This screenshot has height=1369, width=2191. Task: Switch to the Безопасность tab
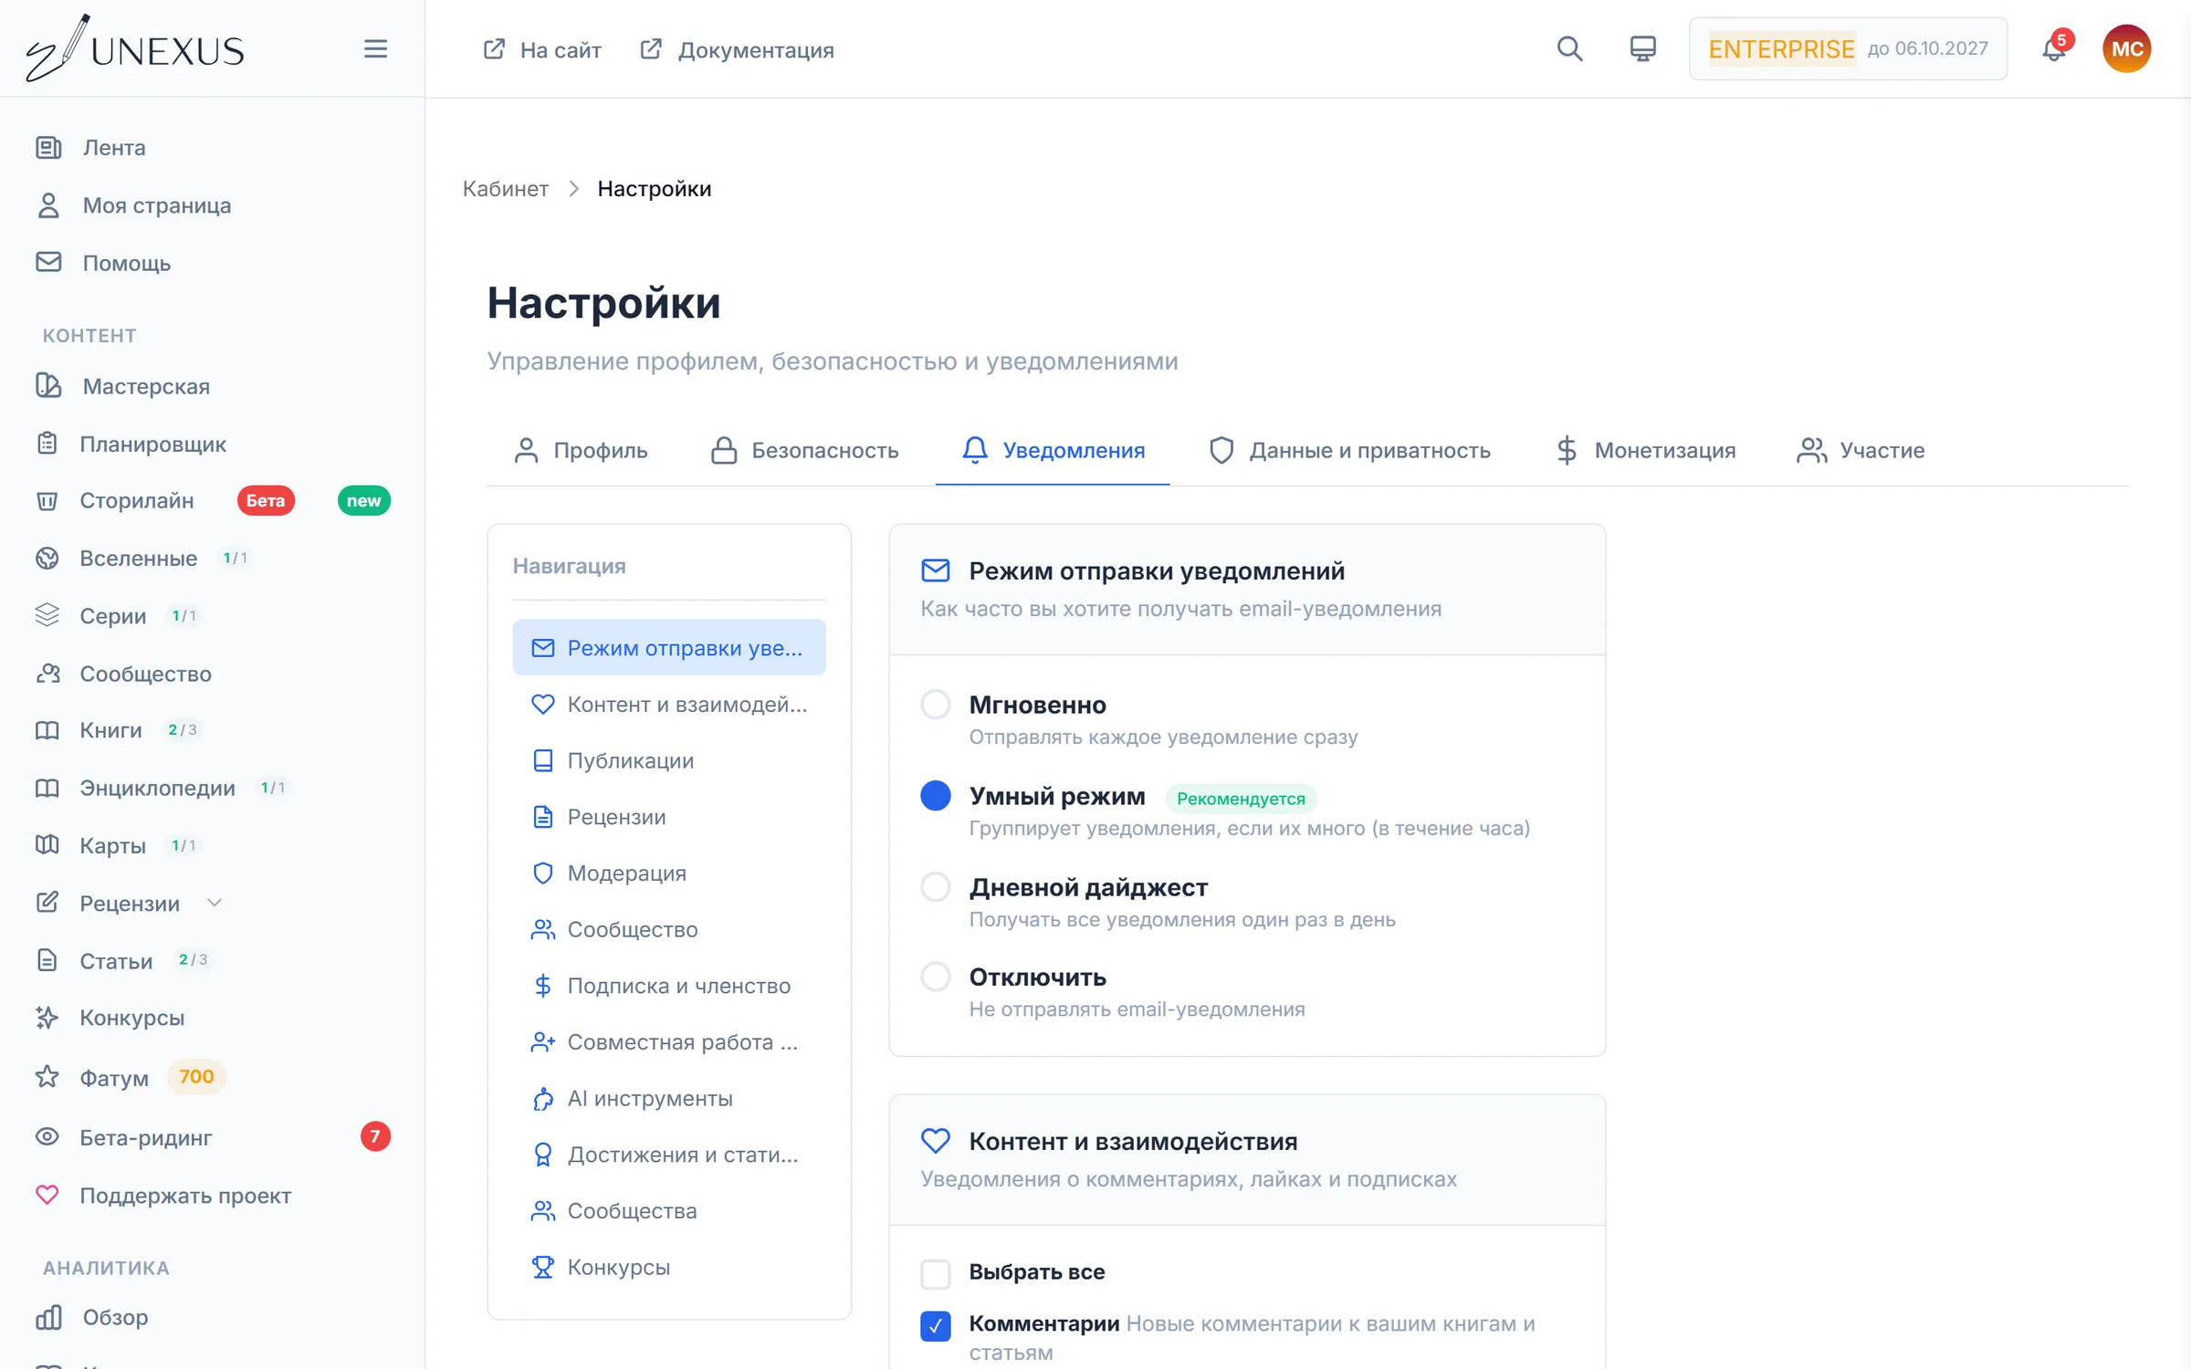pyautogui.click(x=804, y=450)
